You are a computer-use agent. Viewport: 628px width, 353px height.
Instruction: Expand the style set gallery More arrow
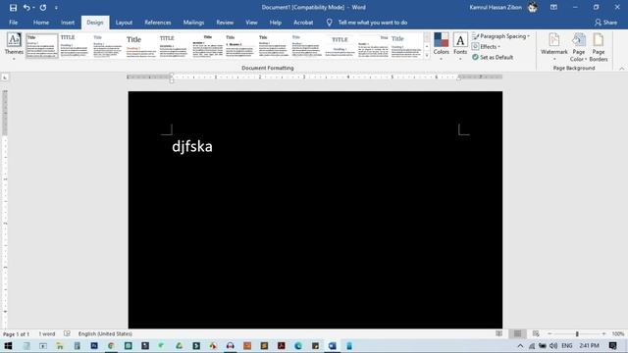pyautogui.click(x=427, y=56)
